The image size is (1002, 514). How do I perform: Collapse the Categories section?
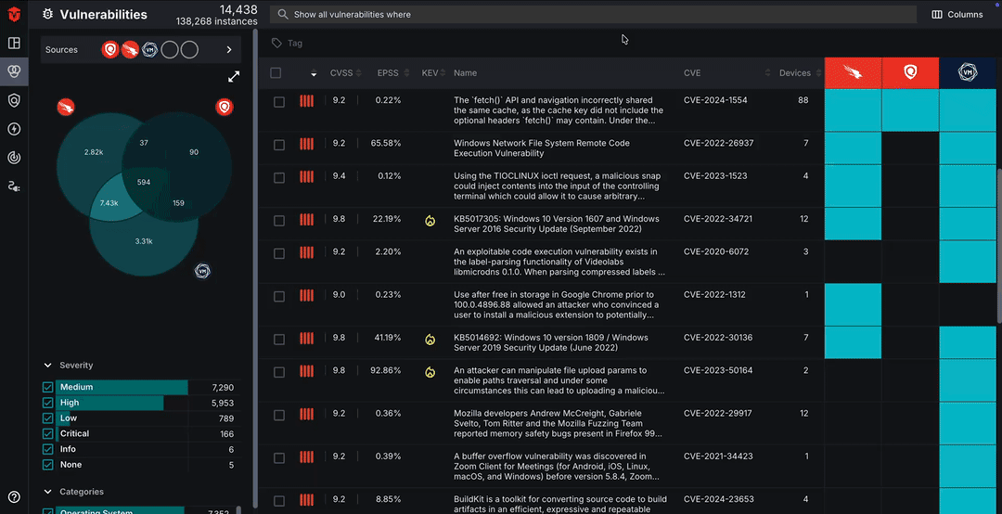coord(48,492)
